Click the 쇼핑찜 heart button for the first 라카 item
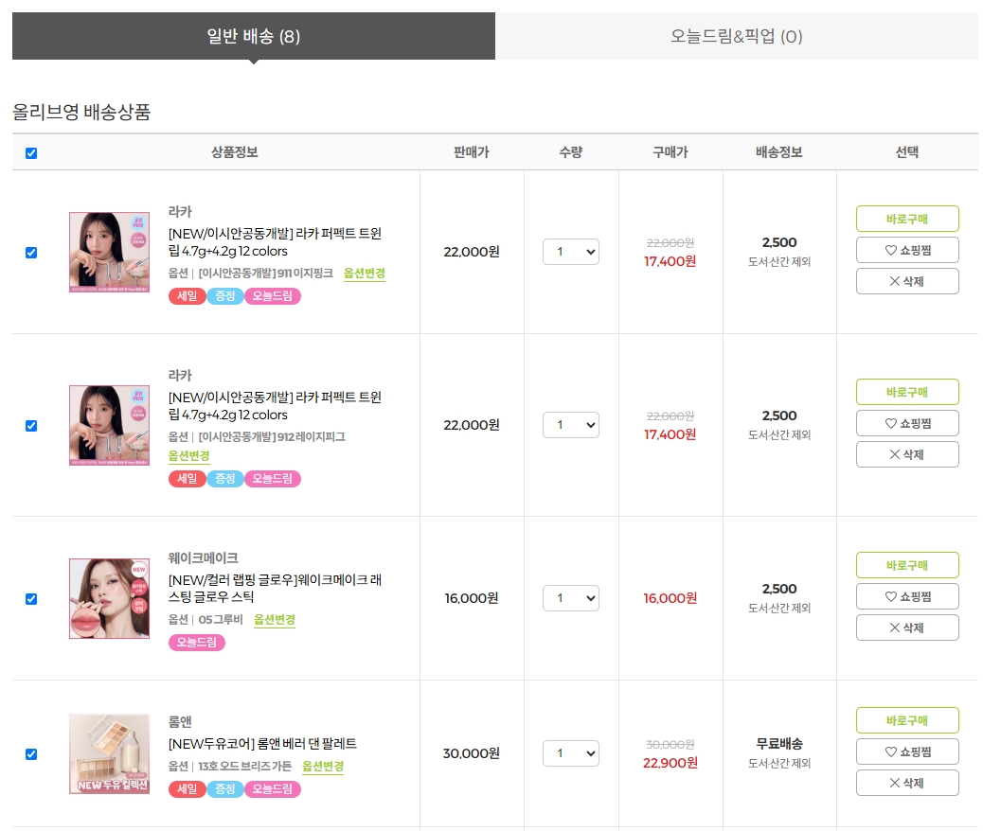 (907, 250)
